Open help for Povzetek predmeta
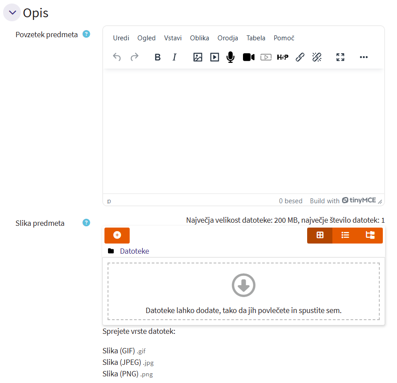 pyautogui.click(x=86, y=34)
